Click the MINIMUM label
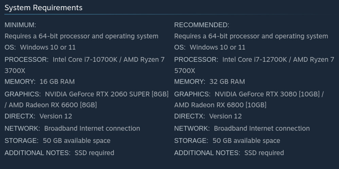339x169 pixels. click(x=20, y=25)
